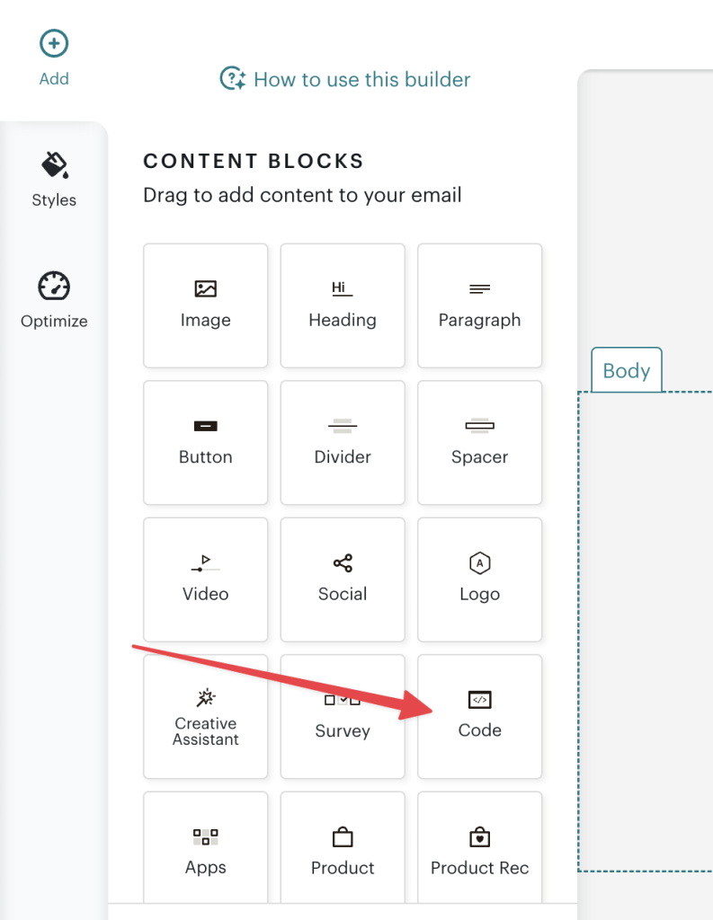Open the Code block
The width and height of the screenshot is (713, 920).
[479, 716]
